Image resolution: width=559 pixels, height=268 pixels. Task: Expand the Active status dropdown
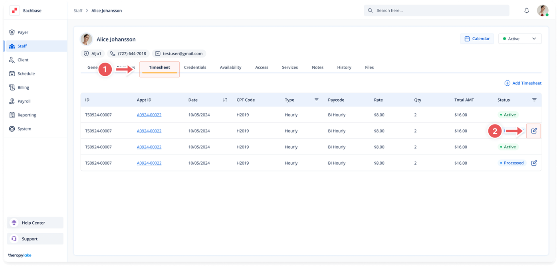(519, 39)
